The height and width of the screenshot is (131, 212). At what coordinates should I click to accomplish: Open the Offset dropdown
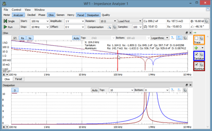pyautogui.click(x=83, y=27)
